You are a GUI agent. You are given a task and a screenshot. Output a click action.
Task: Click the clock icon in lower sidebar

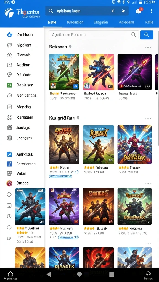coord(9,216)
